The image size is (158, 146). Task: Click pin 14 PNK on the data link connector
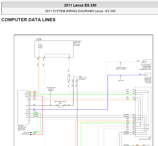(33, 95)
